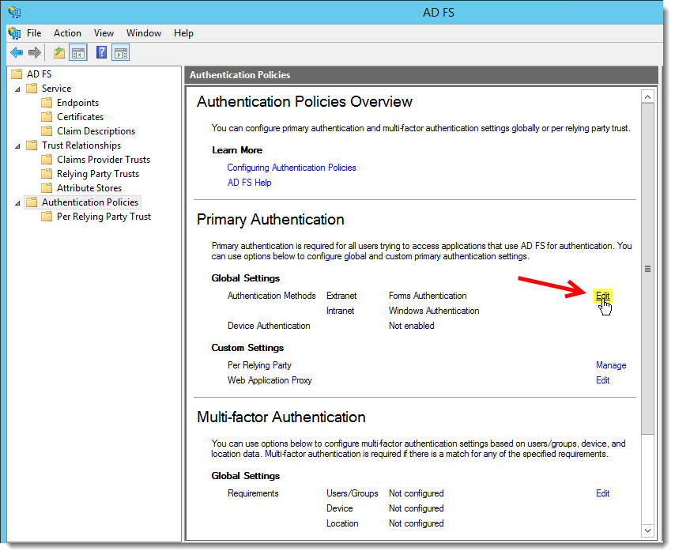Click the folder icon next to Endpoints
The image size is (675, 555).
[x=47, y=103]
